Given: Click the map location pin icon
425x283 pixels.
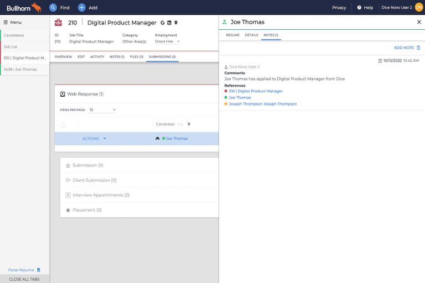Looking at the screenshot, I should [176, 23].
